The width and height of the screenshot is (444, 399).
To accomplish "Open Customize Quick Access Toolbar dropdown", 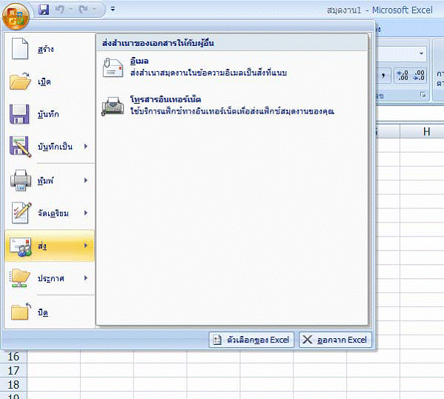I will click(113, 10).
